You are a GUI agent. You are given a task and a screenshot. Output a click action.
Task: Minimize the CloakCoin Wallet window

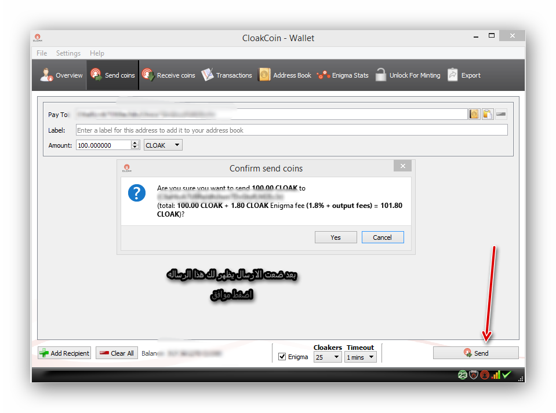(x=476, y=36)
